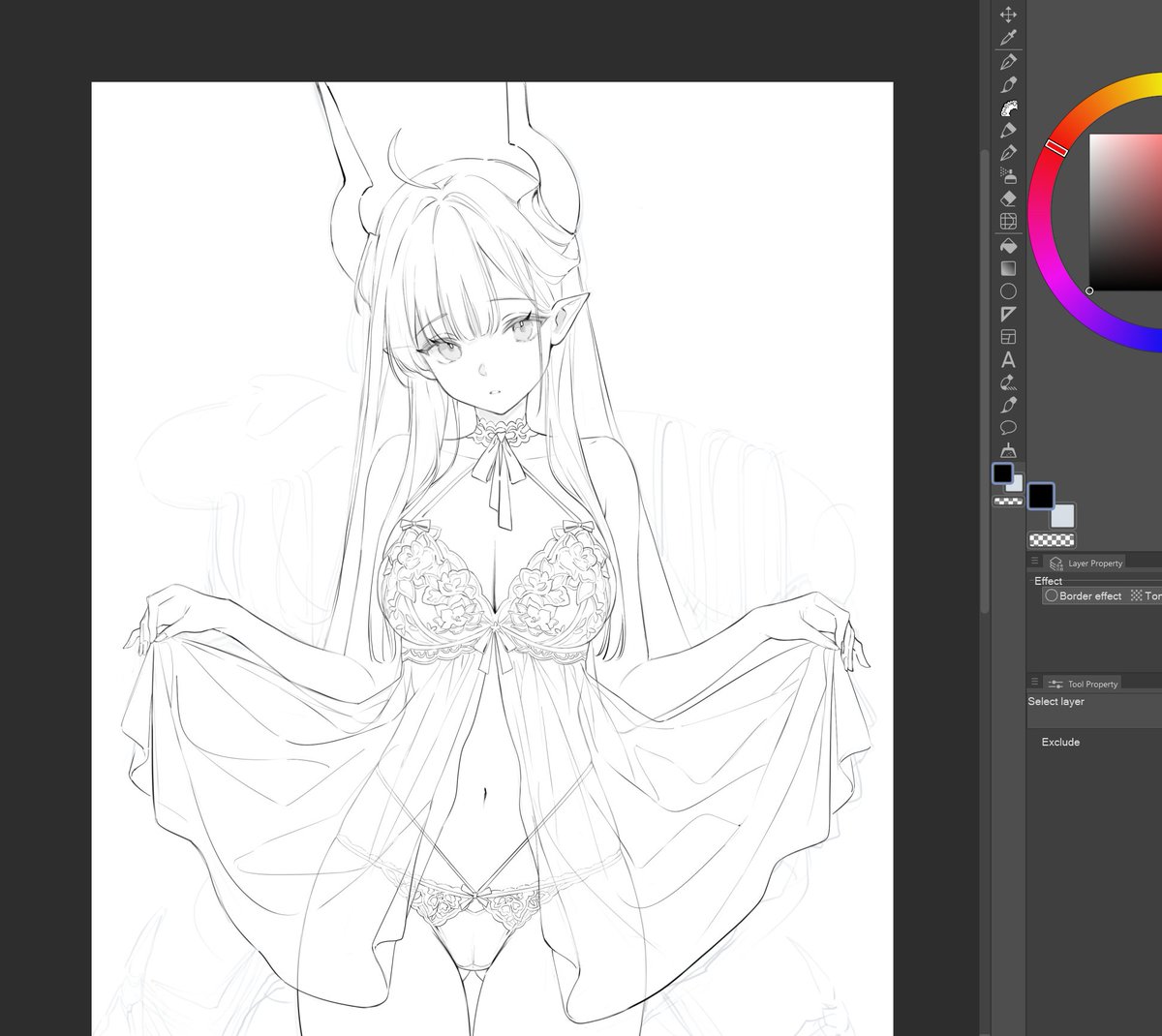Select the Figure ellipse tool

click(1008, 290)
